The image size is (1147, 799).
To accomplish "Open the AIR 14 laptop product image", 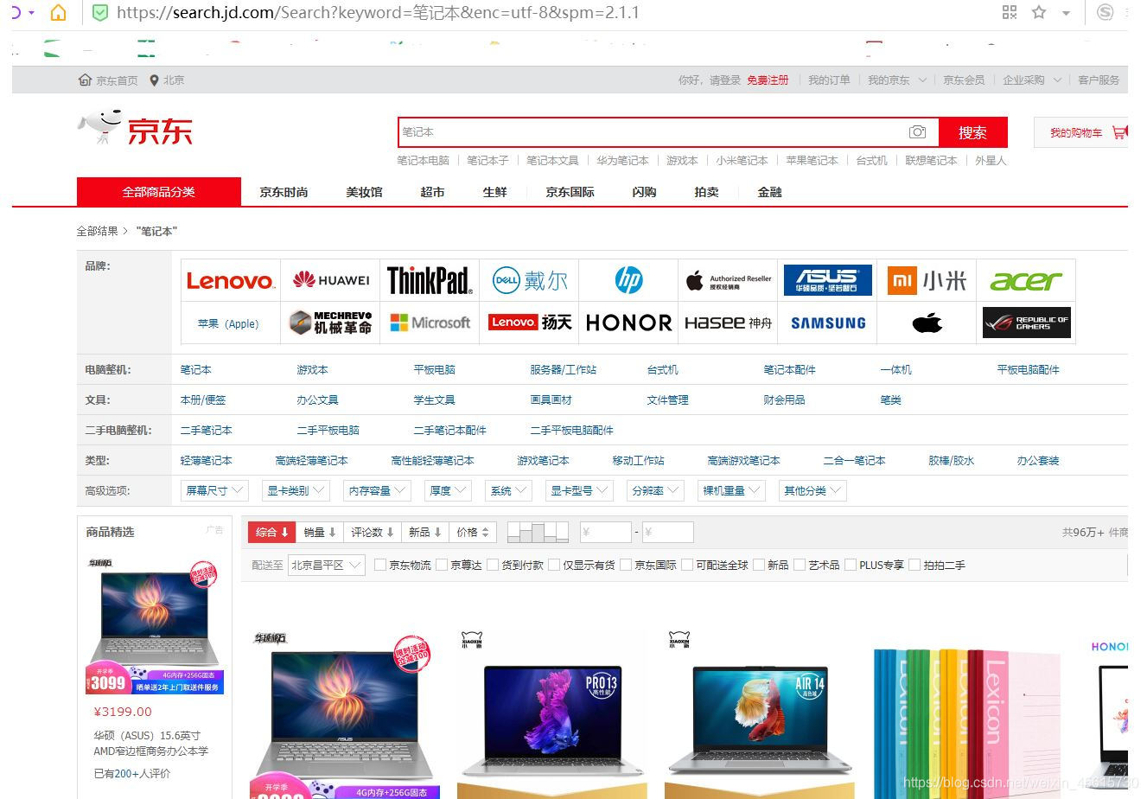I will coord(760,714).
